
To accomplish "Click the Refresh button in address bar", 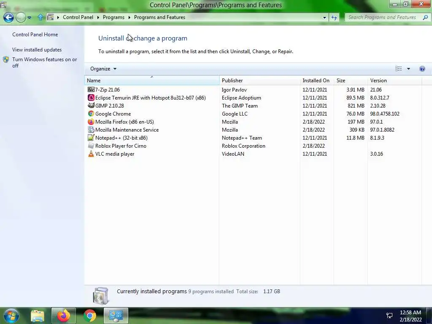I will click(x=334, y=18).
